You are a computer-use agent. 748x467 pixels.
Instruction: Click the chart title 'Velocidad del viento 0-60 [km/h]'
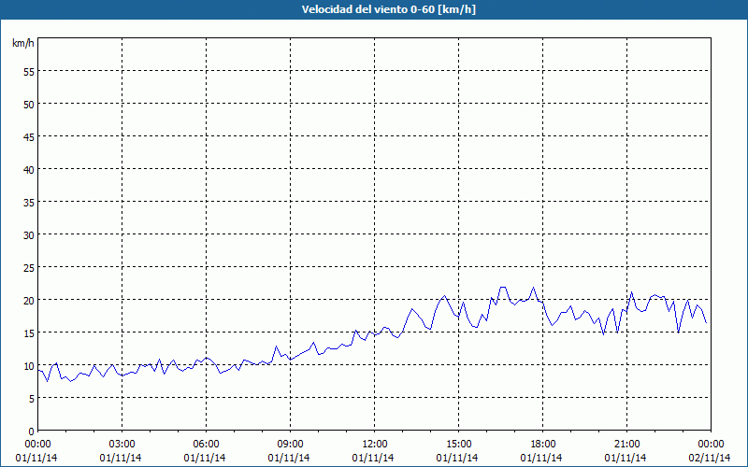388,9
